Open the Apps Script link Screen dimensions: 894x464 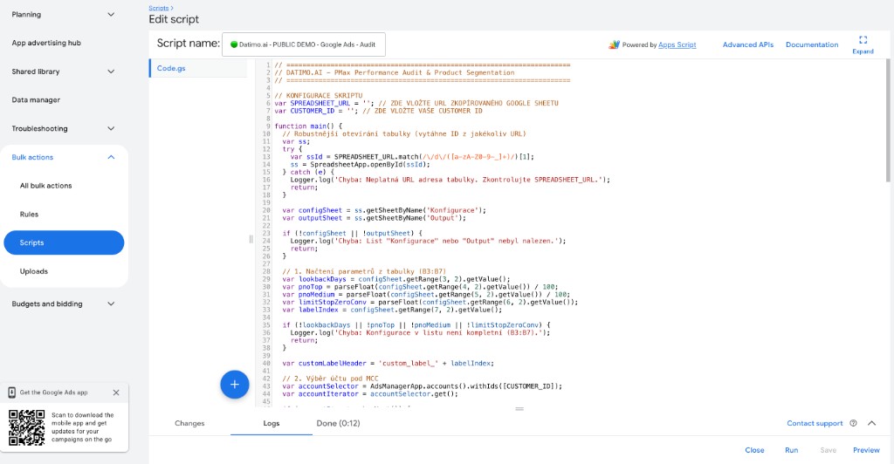point(677,44)
